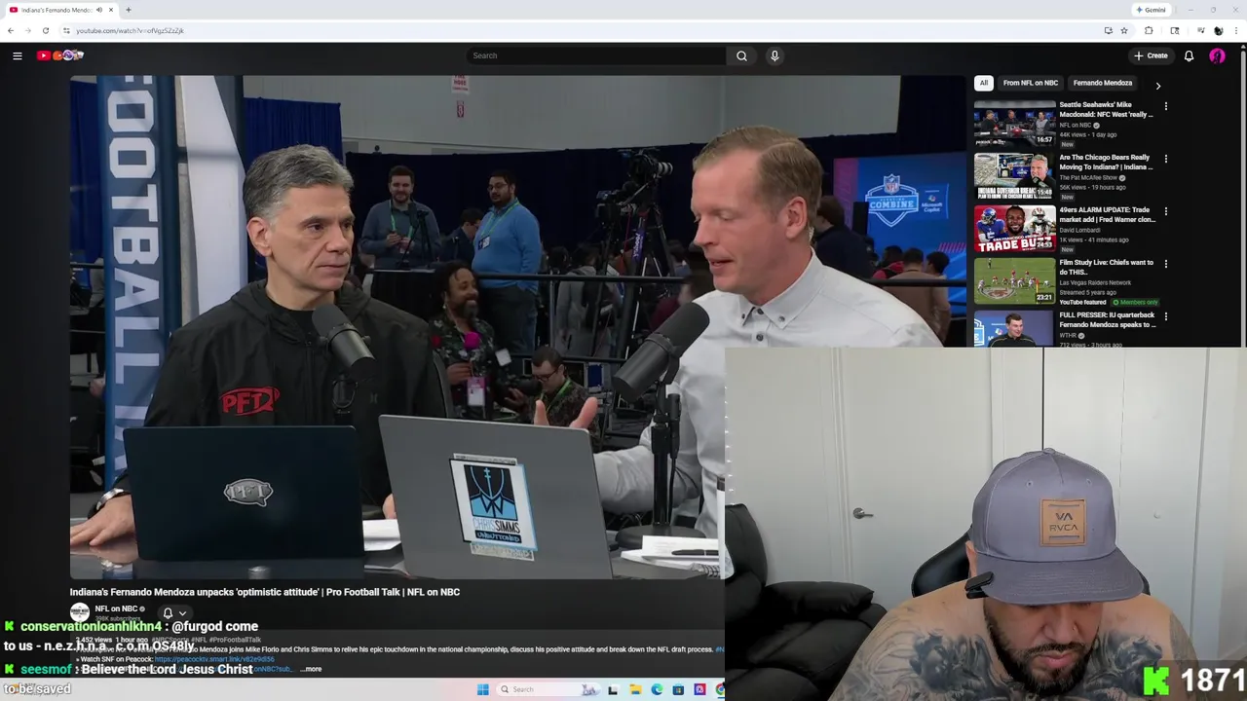1247x701 pixels.
Task: Click the NFL on NBC channel avatar
Action: (80, 612)
